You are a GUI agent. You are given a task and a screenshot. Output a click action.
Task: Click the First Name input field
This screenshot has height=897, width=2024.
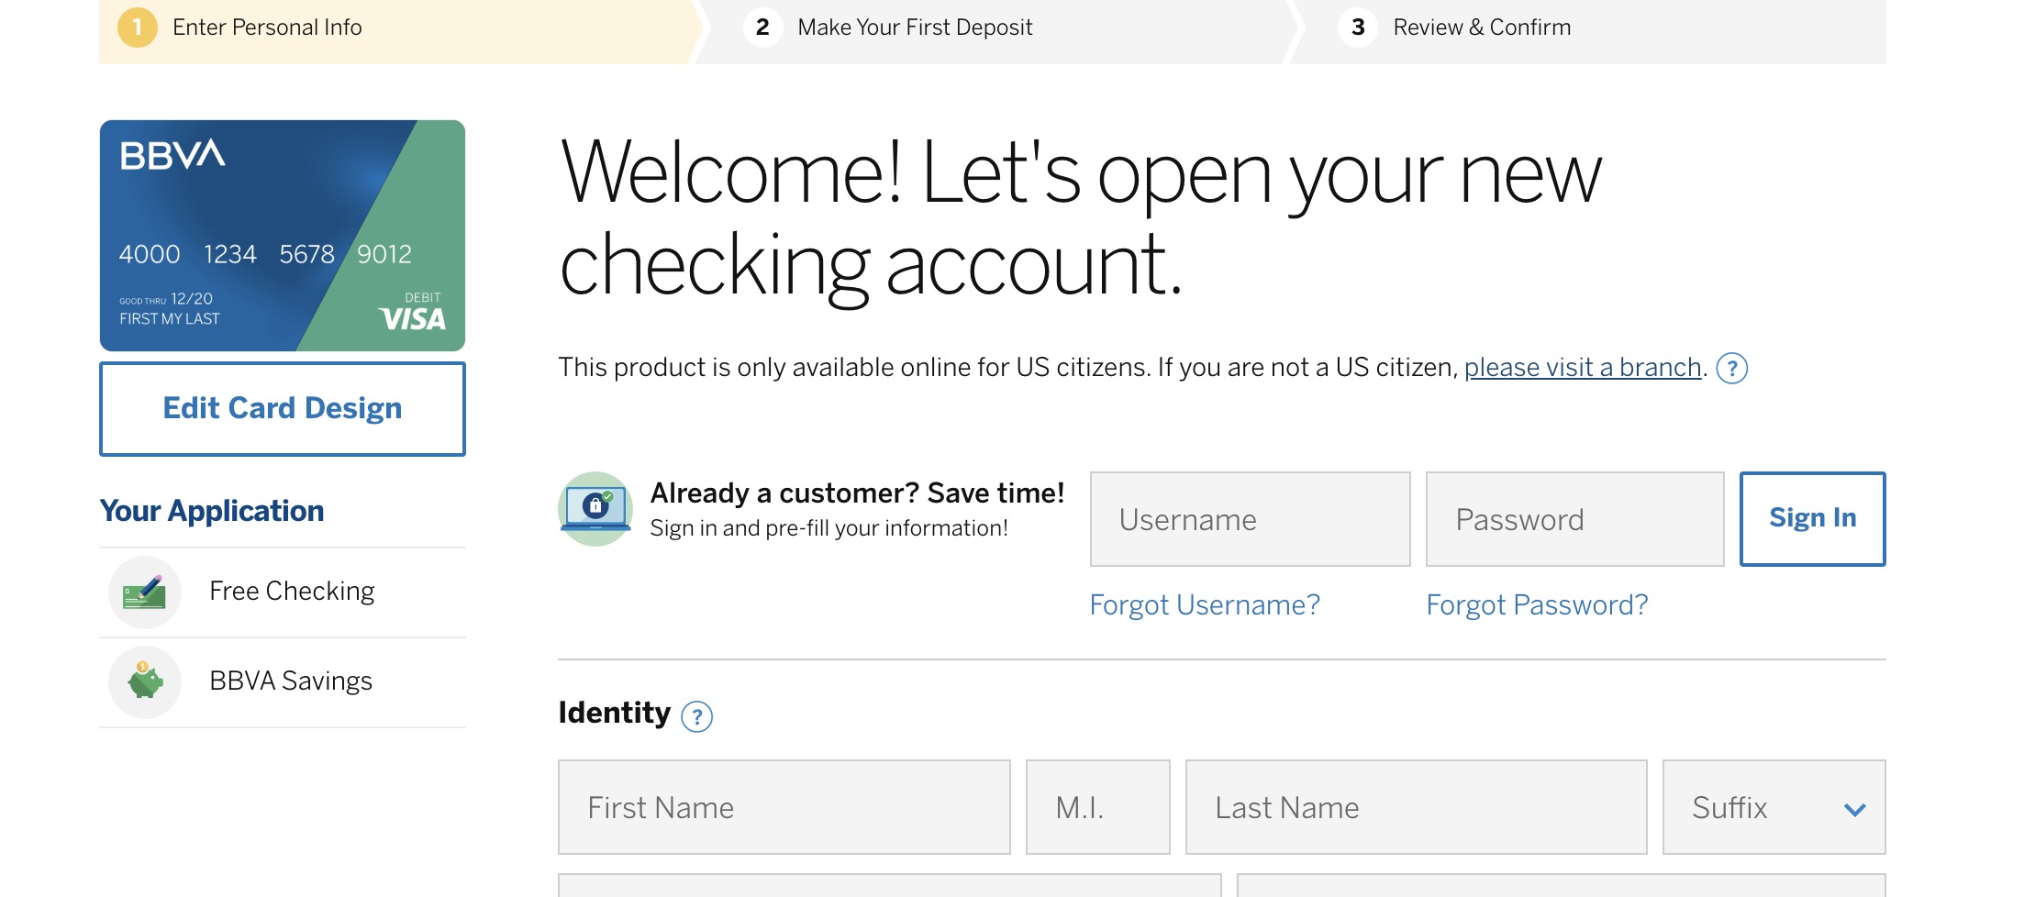(784, 808)
